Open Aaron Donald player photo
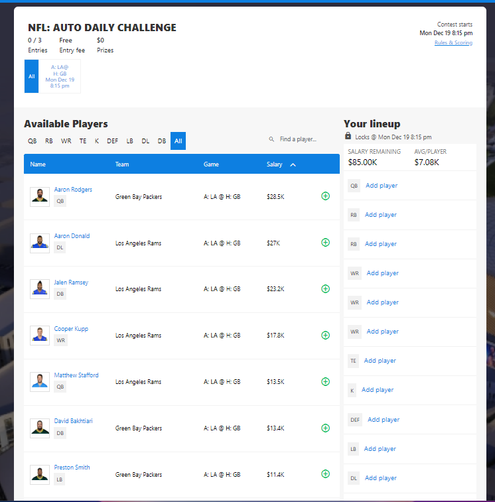Image resolution: width=495 pixels, height=502 pixels. coord(40,243)
